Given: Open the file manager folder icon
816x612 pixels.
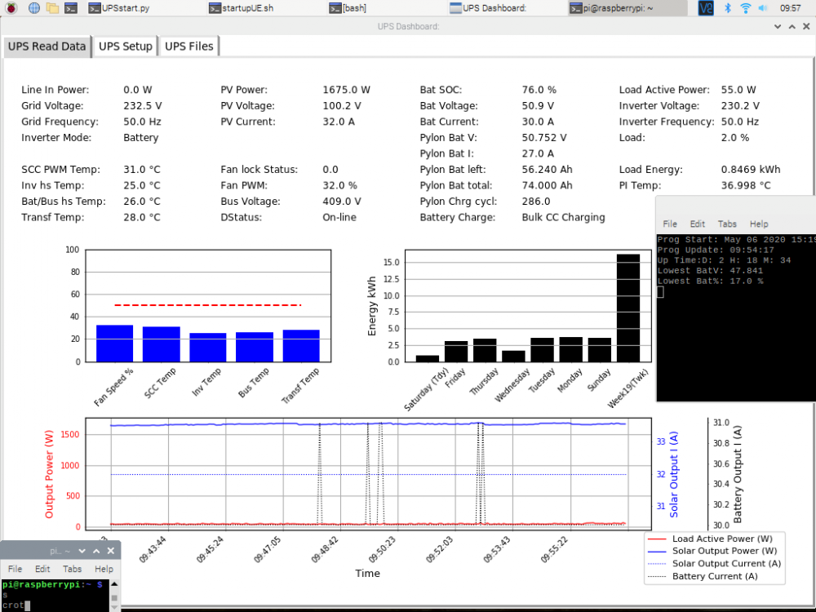Looking at the screenshot, I should pos(52,8).
